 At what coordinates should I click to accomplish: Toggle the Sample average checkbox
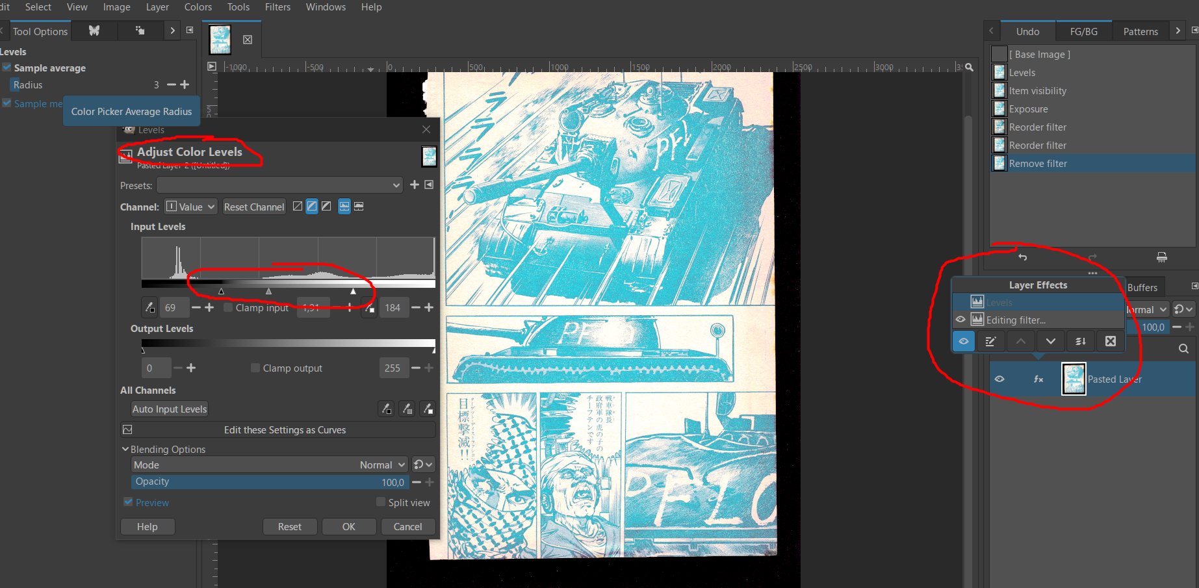pos(6,68)
